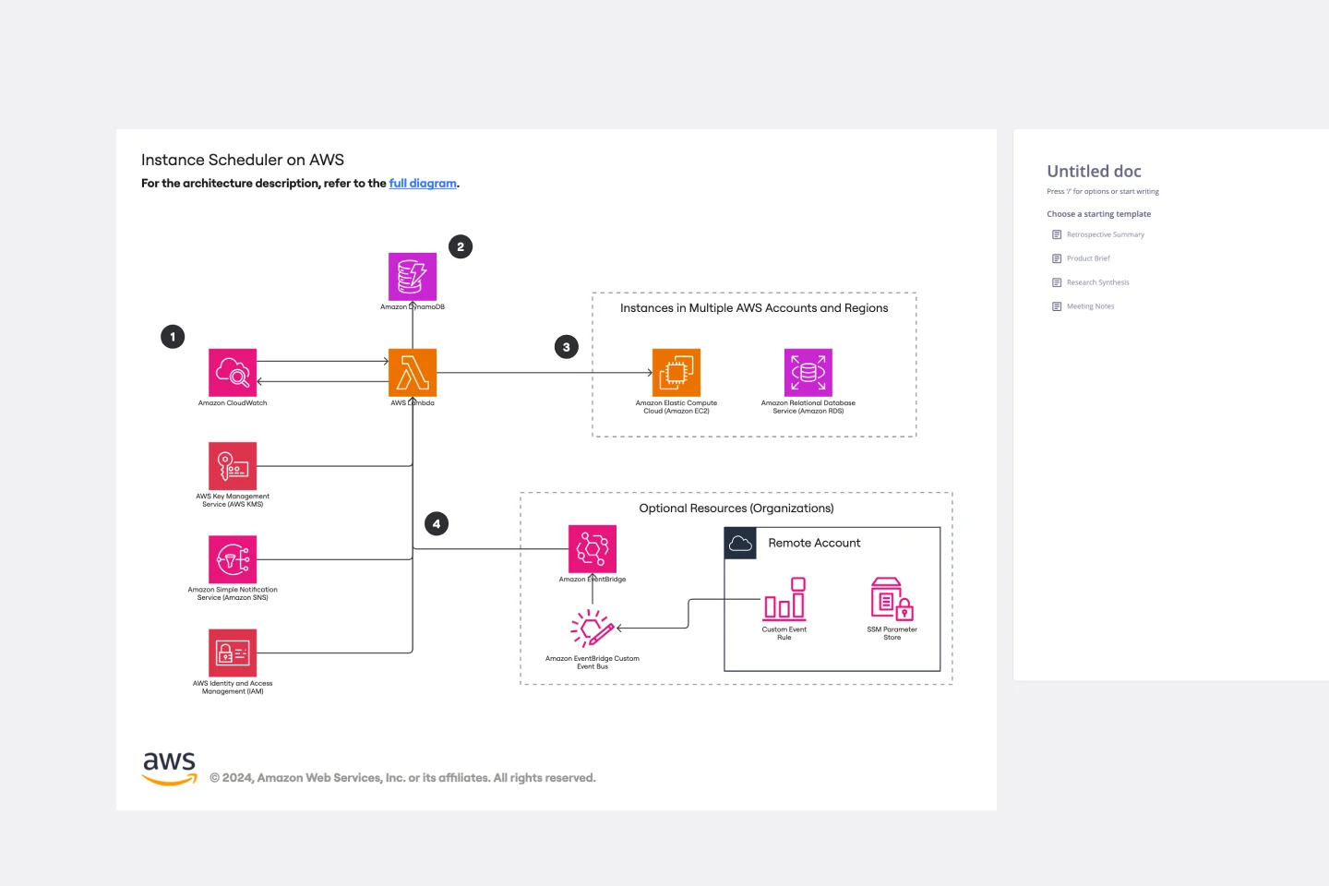Click the AWS Key Management Service icon

coord(233,466)
